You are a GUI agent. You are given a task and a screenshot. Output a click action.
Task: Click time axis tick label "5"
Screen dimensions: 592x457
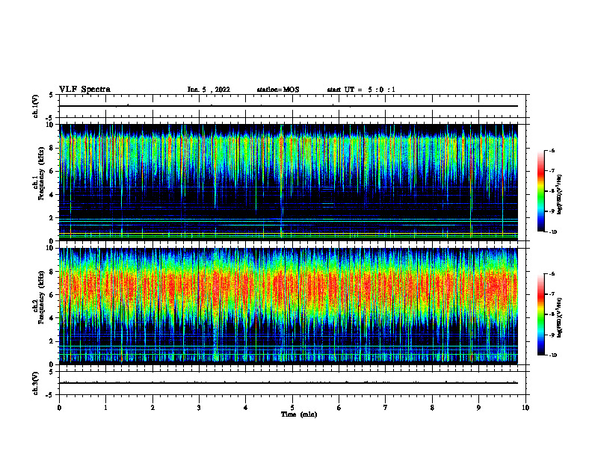[292, 408]
